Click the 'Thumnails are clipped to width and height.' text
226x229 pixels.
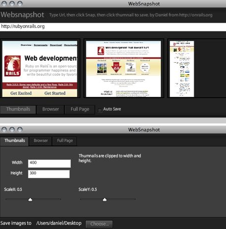pyautogui.click(x=110, y=158)
